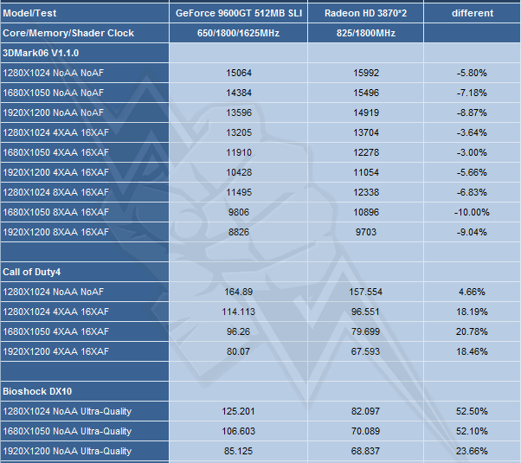Select the Radeon score "15992"

(x=365, y=73)
